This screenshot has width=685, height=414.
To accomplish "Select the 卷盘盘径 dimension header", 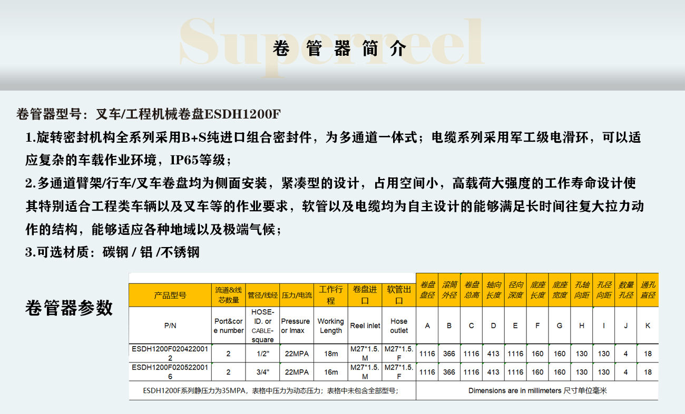I will point(427,290).
